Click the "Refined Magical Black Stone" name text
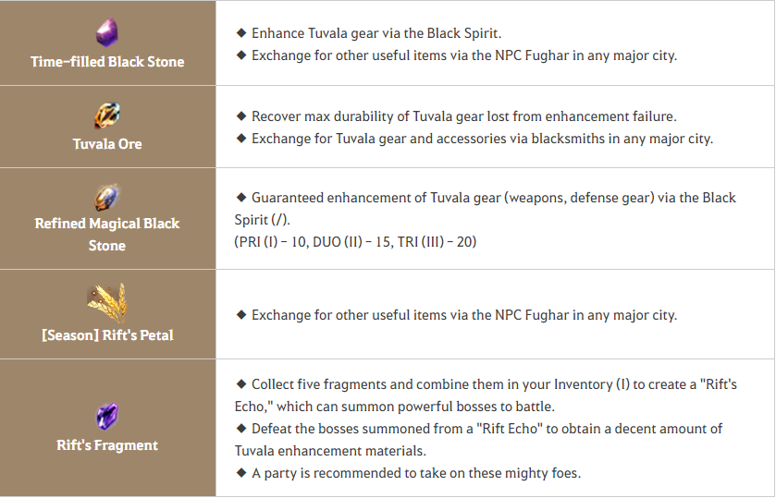Image resolution: width=776 pixels, height=498 pixels. coord(107,235)
